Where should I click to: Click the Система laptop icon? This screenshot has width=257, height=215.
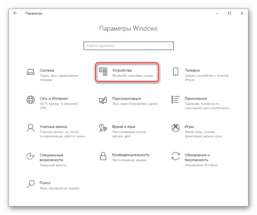[31, 72]
